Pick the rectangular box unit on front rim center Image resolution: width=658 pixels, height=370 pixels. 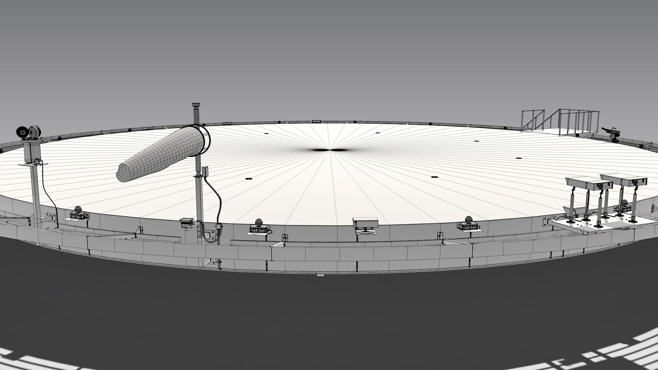365,223
